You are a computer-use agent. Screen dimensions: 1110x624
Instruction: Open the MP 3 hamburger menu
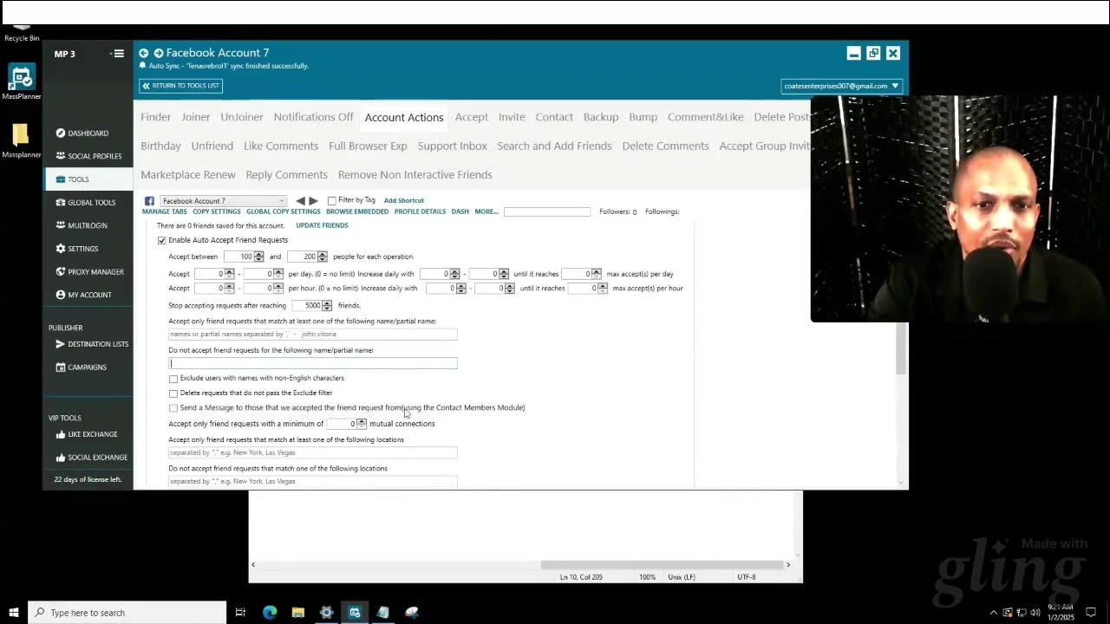point(119,54)
